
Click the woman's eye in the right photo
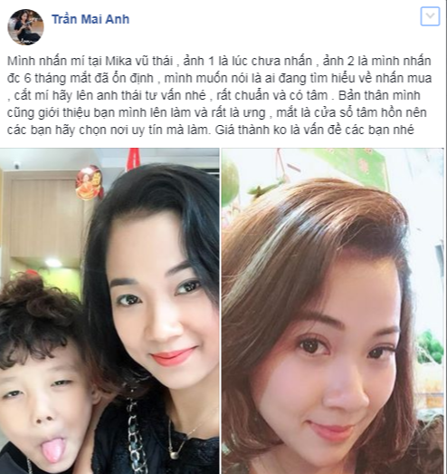312,345
